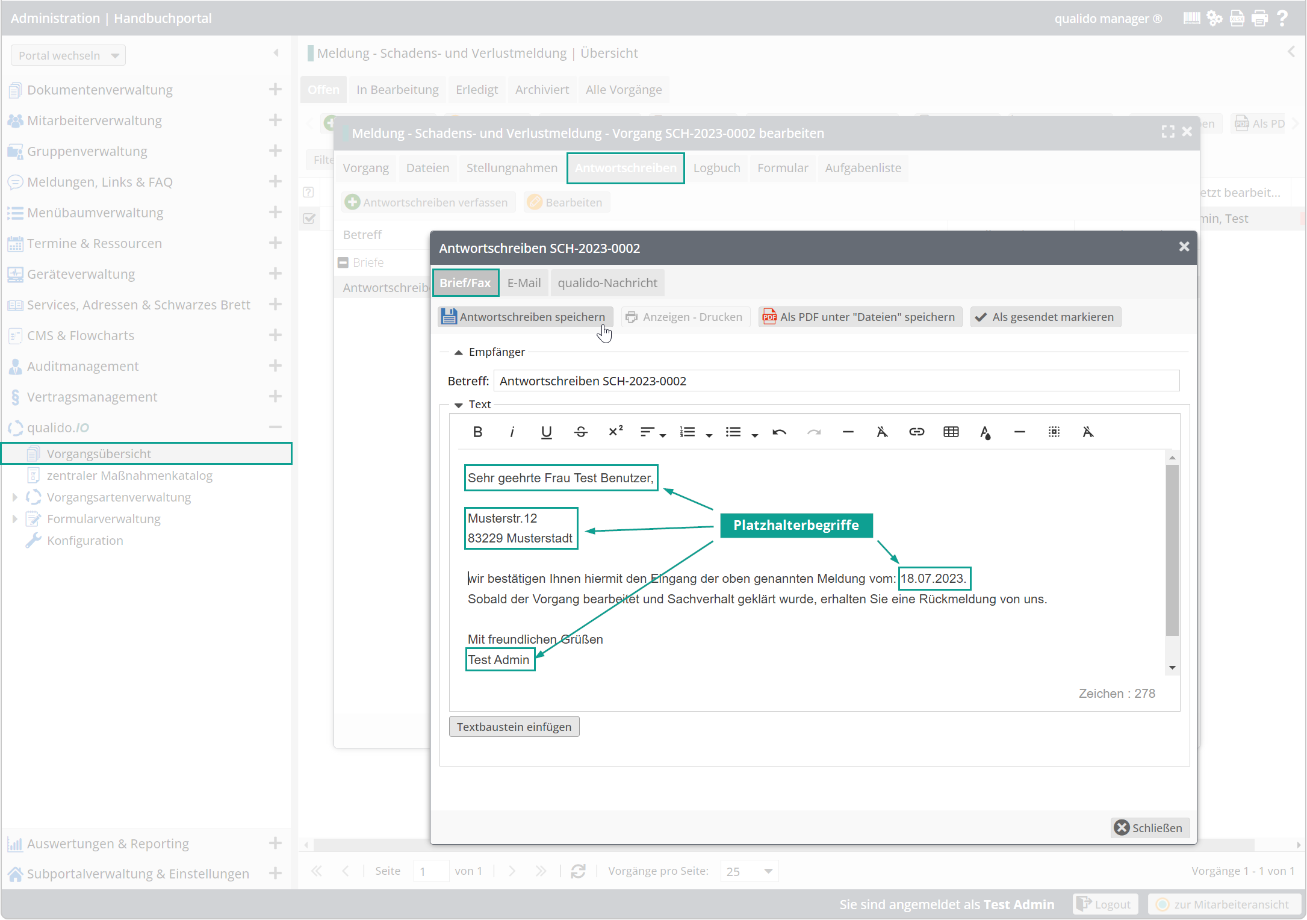Click Antwortschreiben verfassen button
This screenshot has width=1307, height=920.
429,202
